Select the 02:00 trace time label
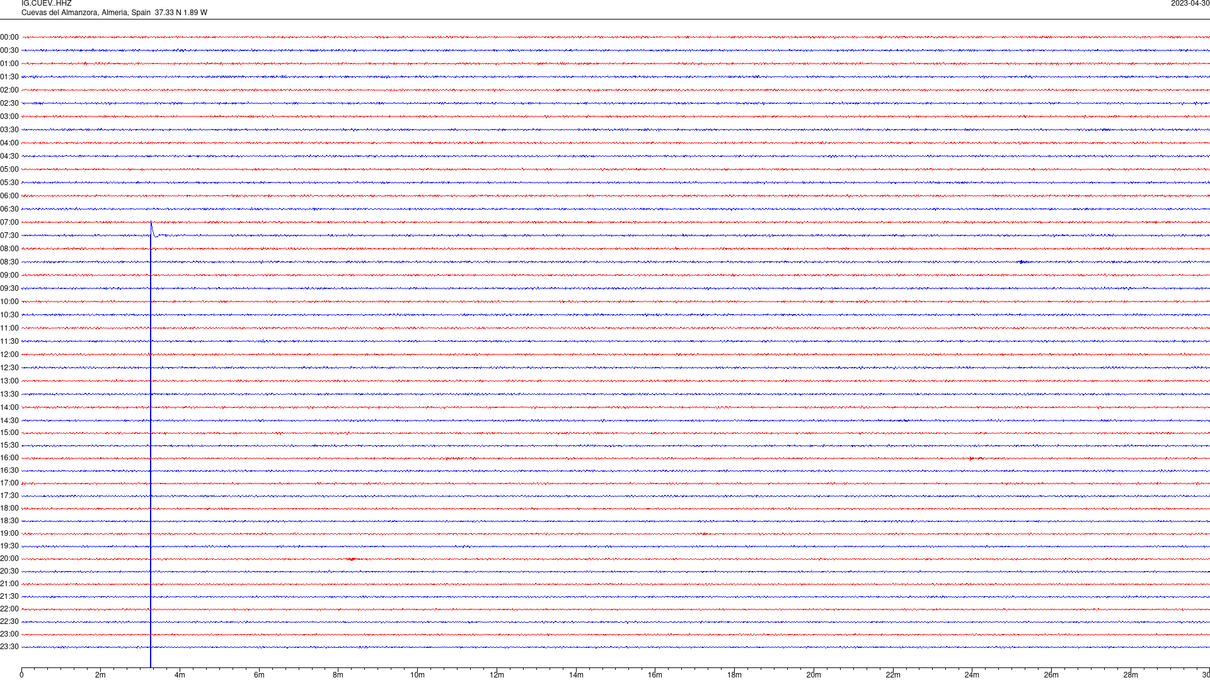This screenshot has height=680, width=1210. pyautogui.click(x=9, y=90)
